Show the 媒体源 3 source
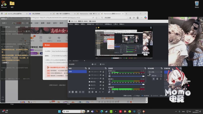The height and width of the screenshot is (114, 203). [100, 85]
